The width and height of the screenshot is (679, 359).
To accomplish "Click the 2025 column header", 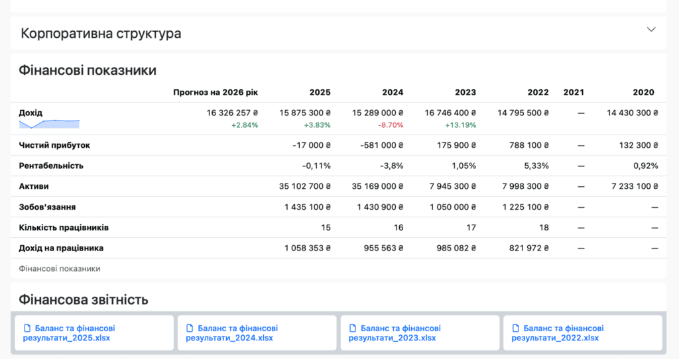I will [320, 93].
